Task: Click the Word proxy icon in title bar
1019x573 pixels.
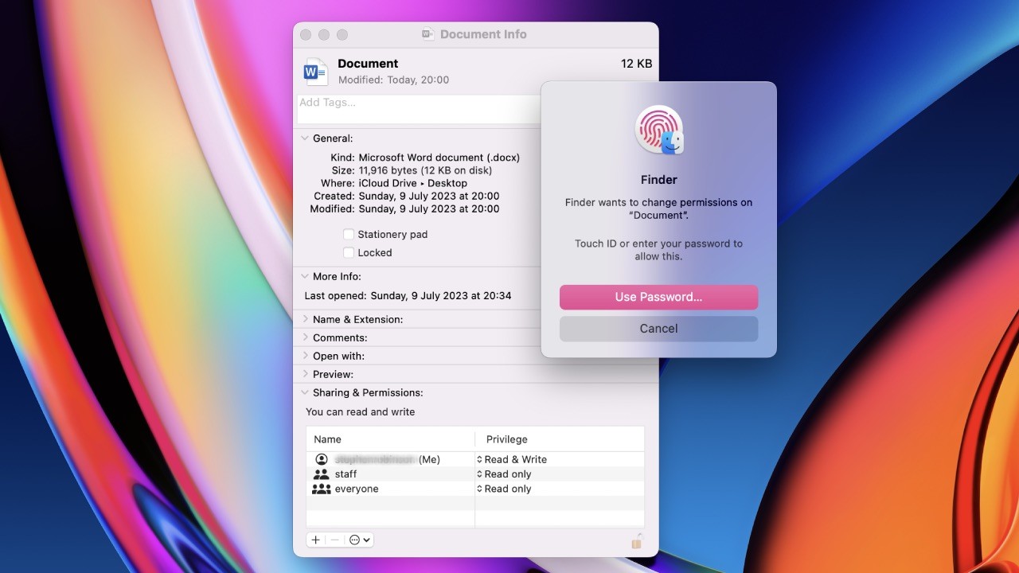Action: [x=428, y=34]
